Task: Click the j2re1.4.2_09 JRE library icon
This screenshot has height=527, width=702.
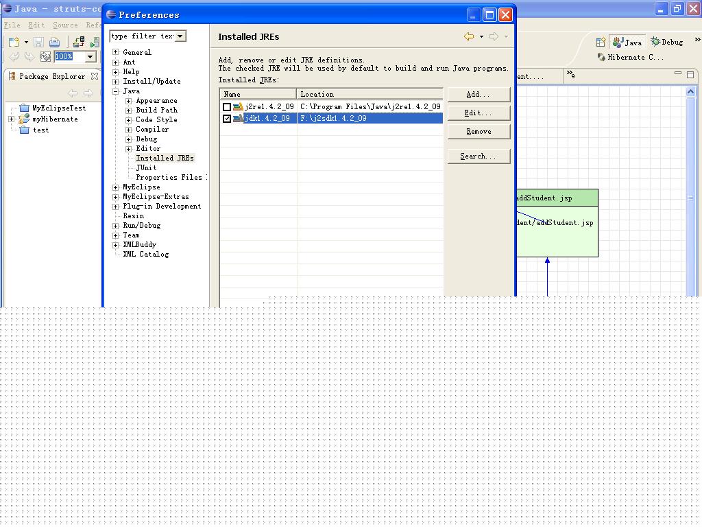Action: [x=238, y=106]
